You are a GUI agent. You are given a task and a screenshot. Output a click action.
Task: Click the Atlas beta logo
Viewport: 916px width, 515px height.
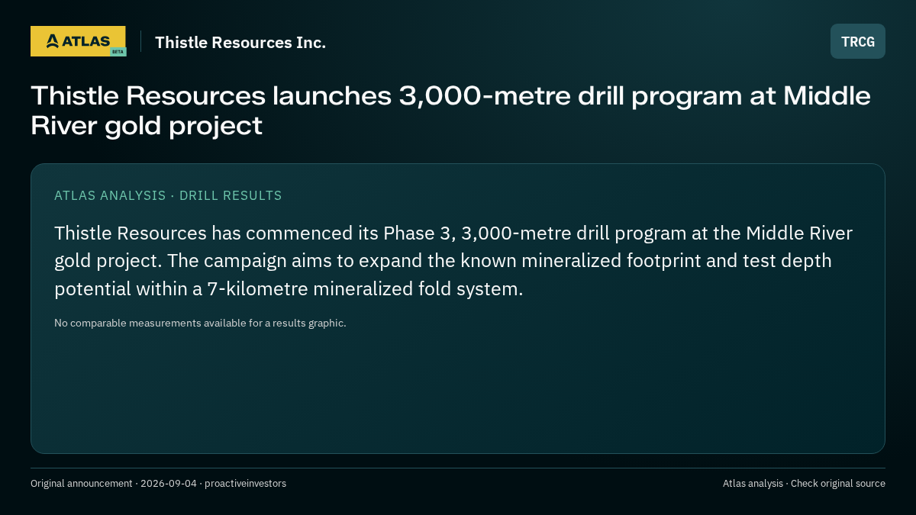pos(79,41)
